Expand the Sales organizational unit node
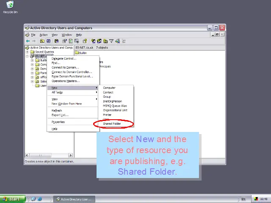The image size is (271, 203). [x=32, y=82]
